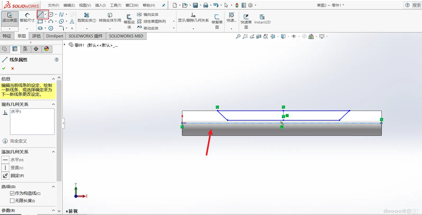Open the Options gear icon

click(x=250, y=5)
